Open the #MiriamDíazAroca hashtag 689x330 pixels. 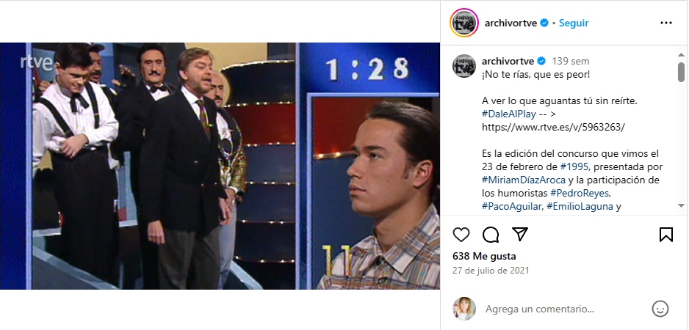tap(523, 180)
